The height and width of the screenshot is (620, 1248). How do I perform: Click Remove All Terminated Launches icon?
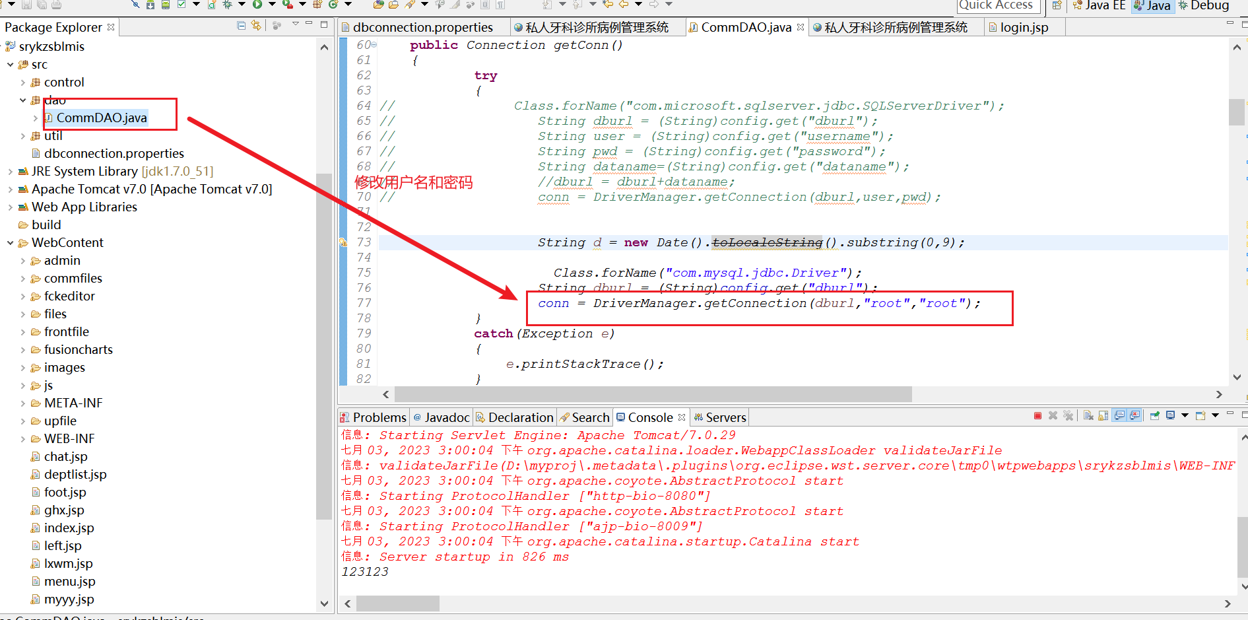point(1068,416)
